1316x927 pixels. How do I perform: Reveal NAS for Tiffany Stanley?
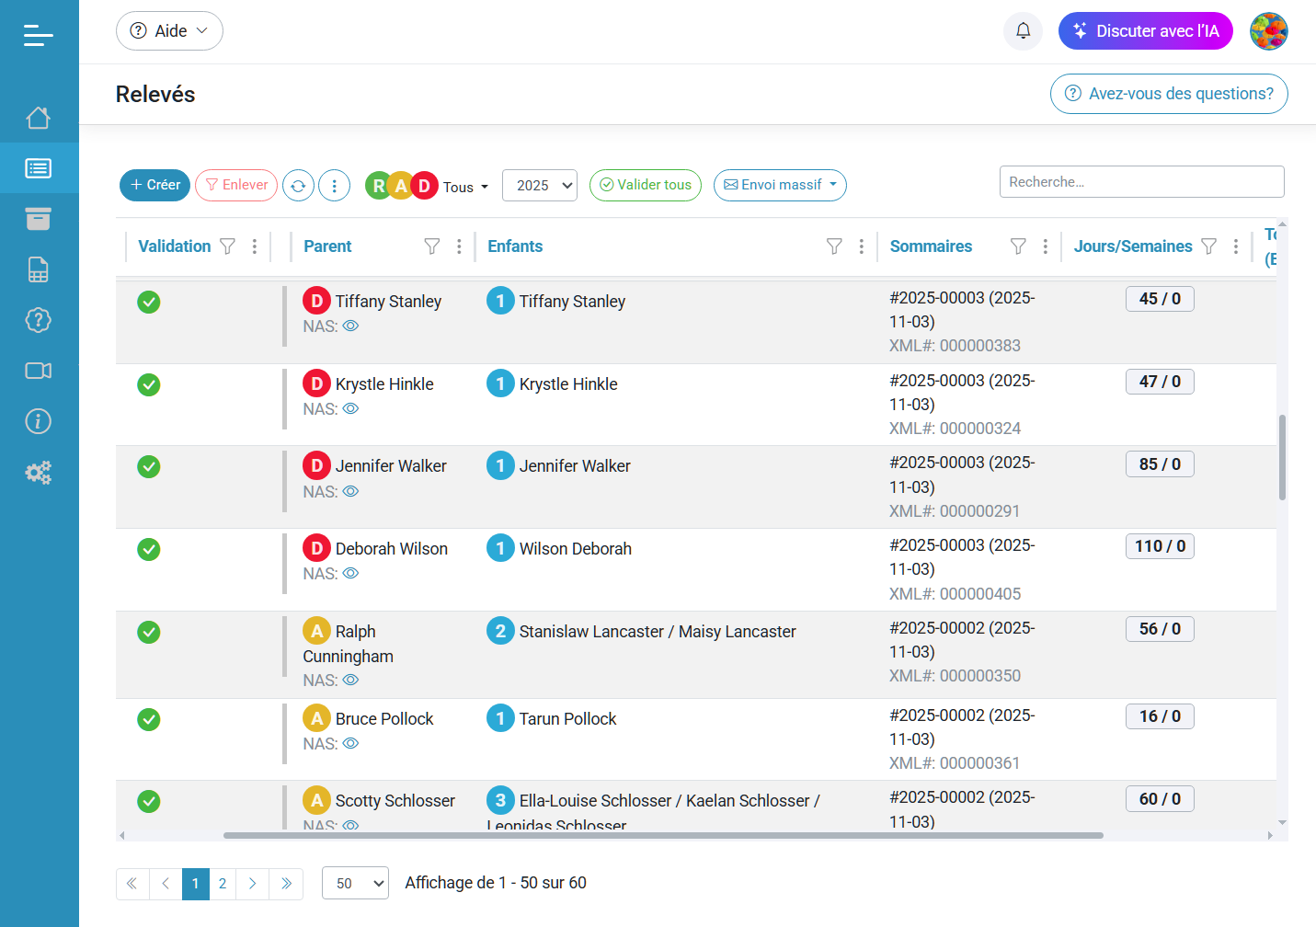point(350,326)
